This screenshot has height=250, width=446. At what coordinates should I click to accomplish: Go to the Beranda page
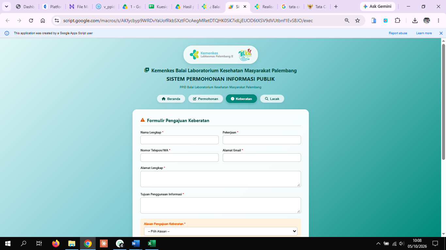[x=171, y=99]
